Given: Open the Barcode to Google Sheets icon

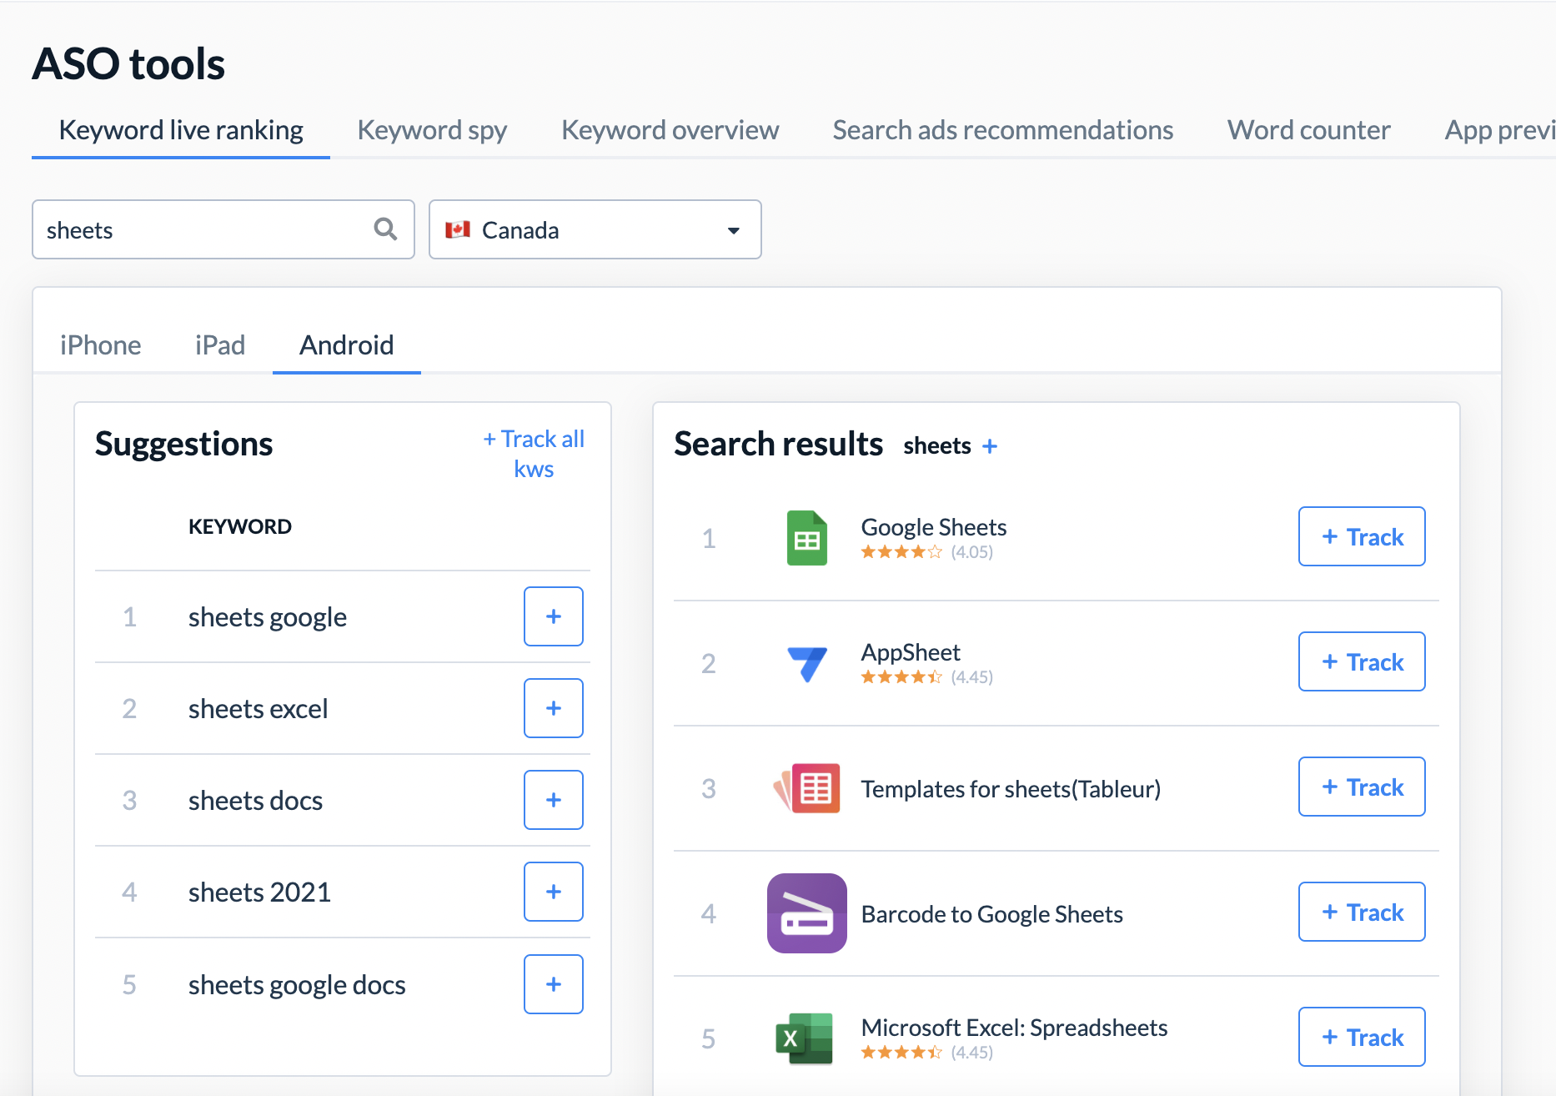Looking at the screenshot, I should (x=807, y=913).
